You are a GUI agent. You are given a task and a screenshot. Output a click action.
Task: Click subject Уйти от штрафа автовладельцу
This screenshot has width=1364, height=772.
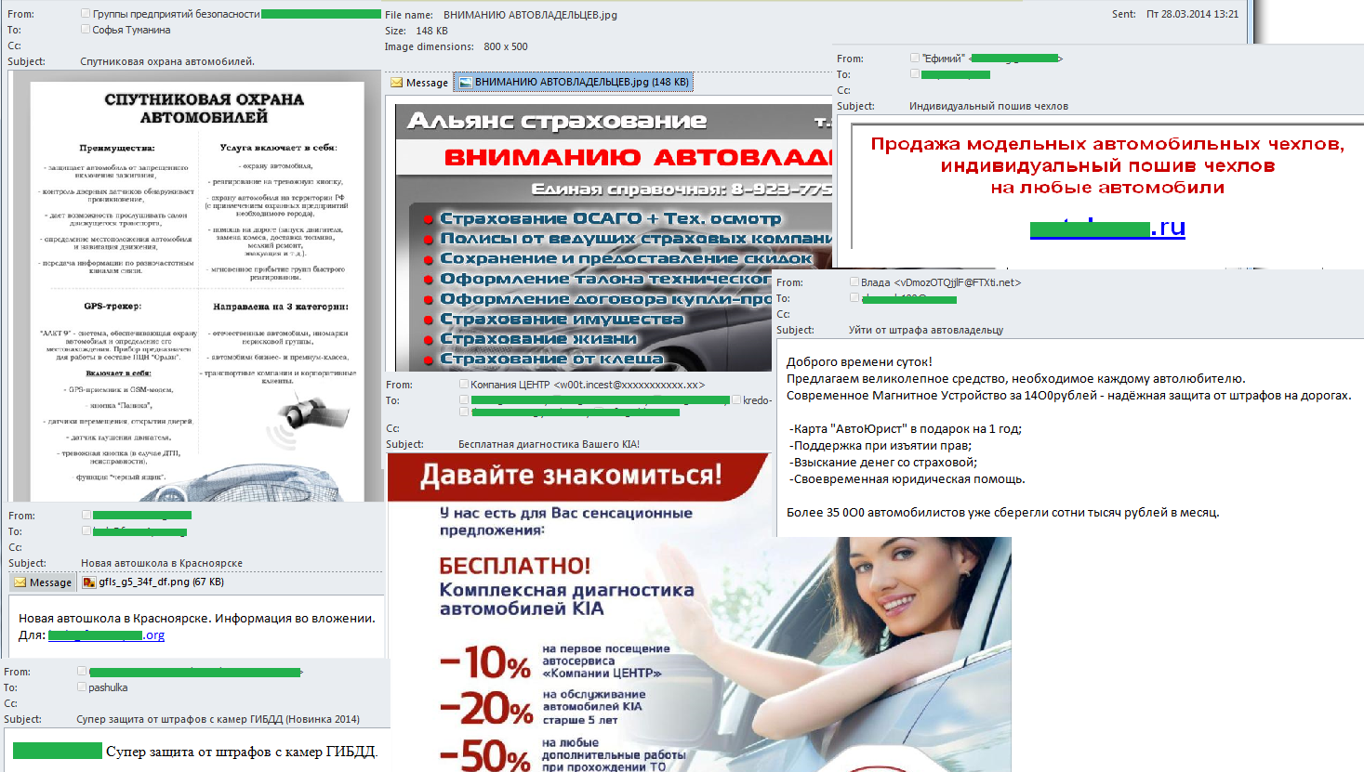point(926,330)
